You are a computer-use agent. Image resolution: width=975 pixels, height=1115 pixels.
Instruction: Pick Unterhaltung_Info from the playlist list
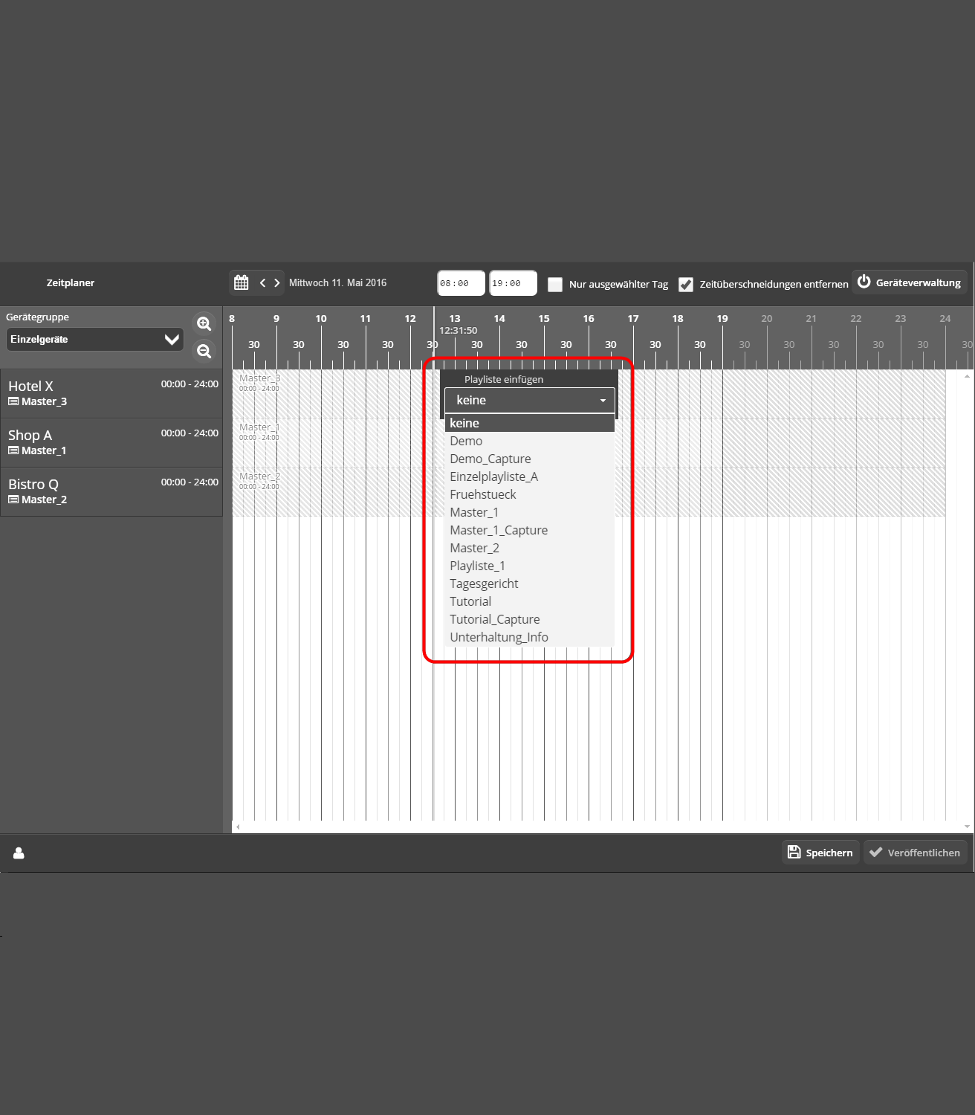point(499,637)
